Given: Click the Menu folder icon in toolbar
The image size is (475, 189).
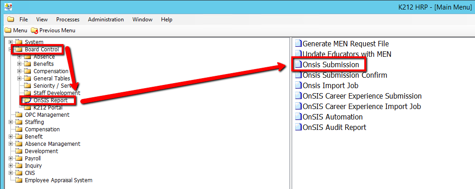Looking at the screenshot, I should coord(8,30).
